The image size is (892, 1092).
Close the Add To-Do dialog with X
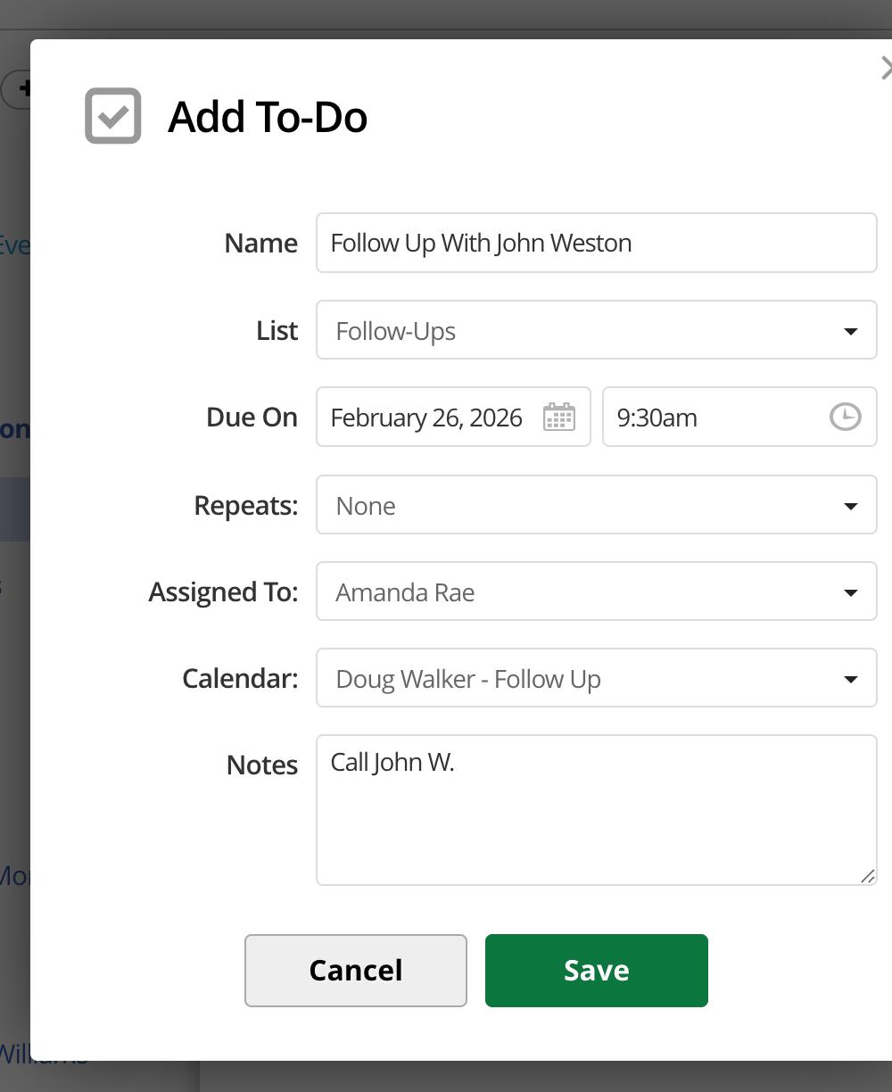click(x=886, y=68)
